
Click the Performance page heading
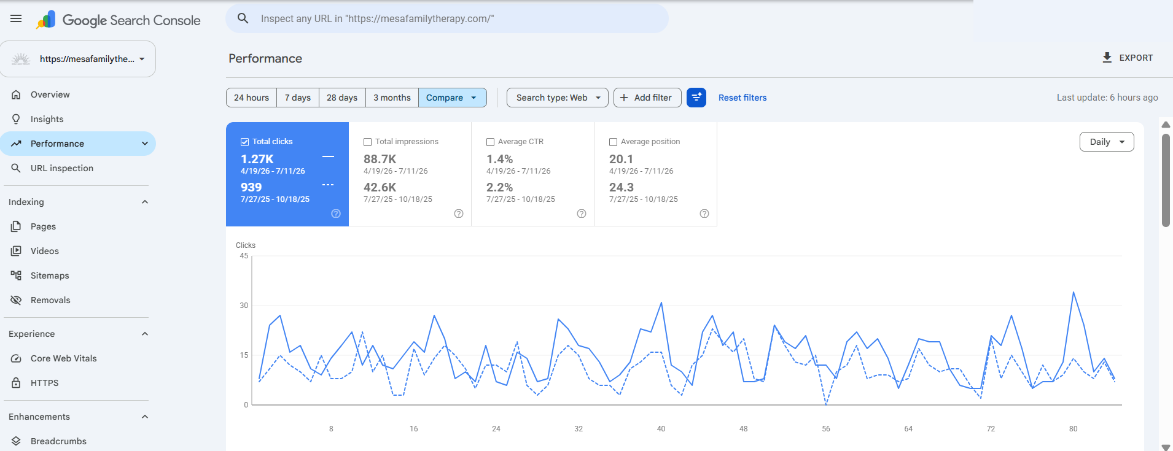click(x=265, y=58)
